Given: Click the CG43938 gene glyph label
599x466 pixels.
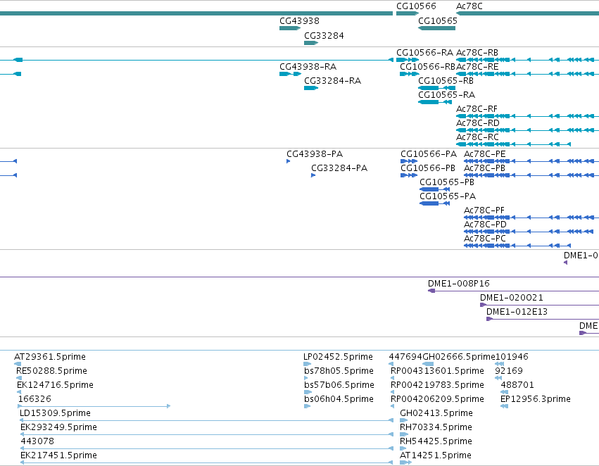Looking at the screenshot, I should 299,21.
